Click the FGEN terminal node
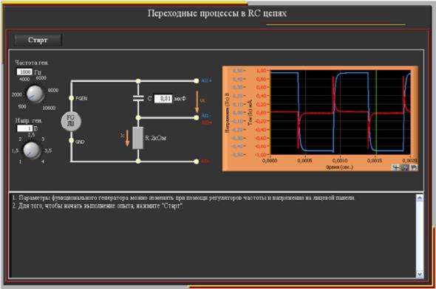 pos(72,98)
